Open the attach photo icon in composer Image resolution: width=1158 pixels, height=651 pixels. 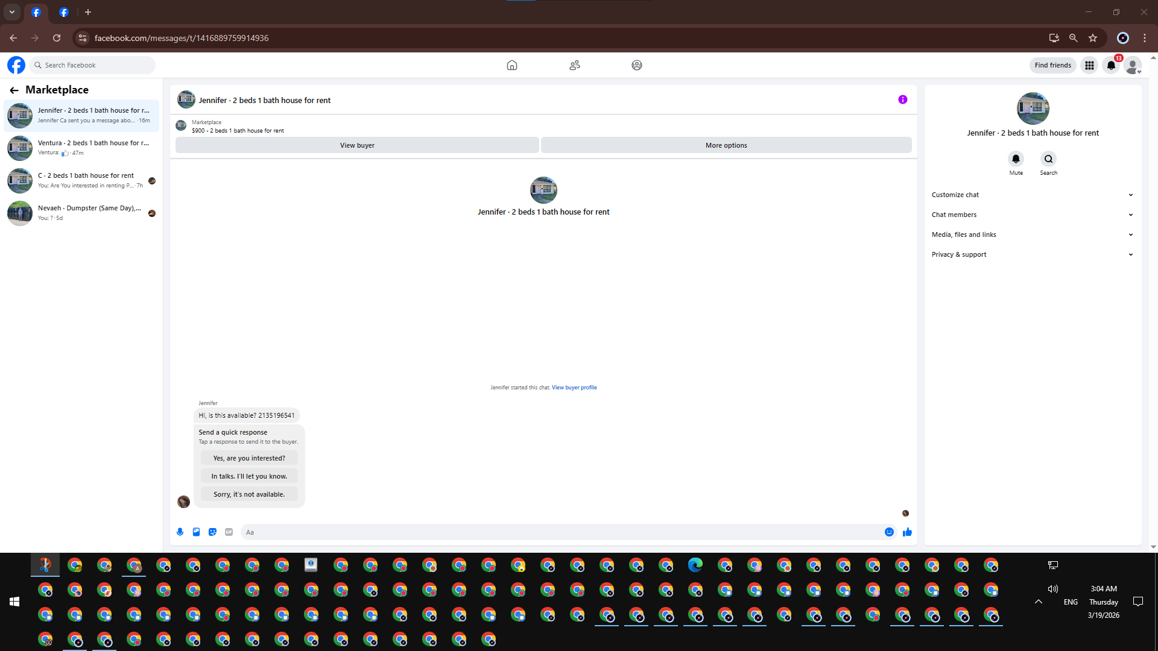[196, 532]
